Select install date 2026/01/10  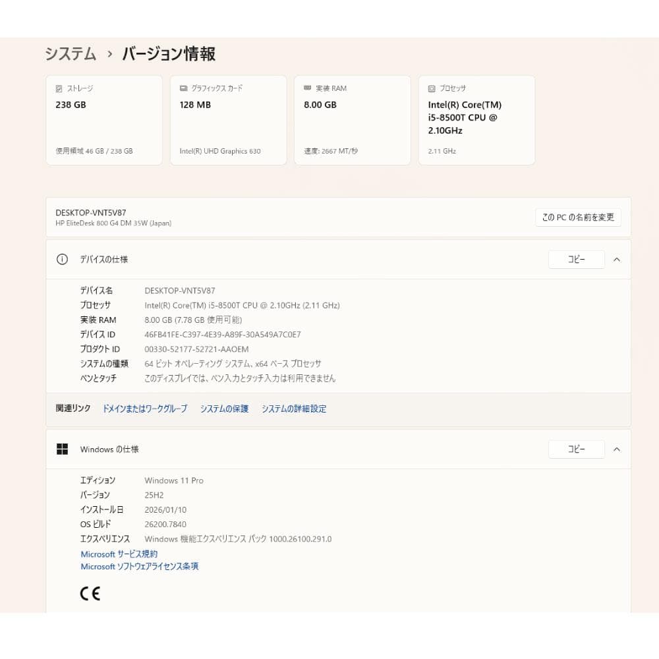pos(165,510)
